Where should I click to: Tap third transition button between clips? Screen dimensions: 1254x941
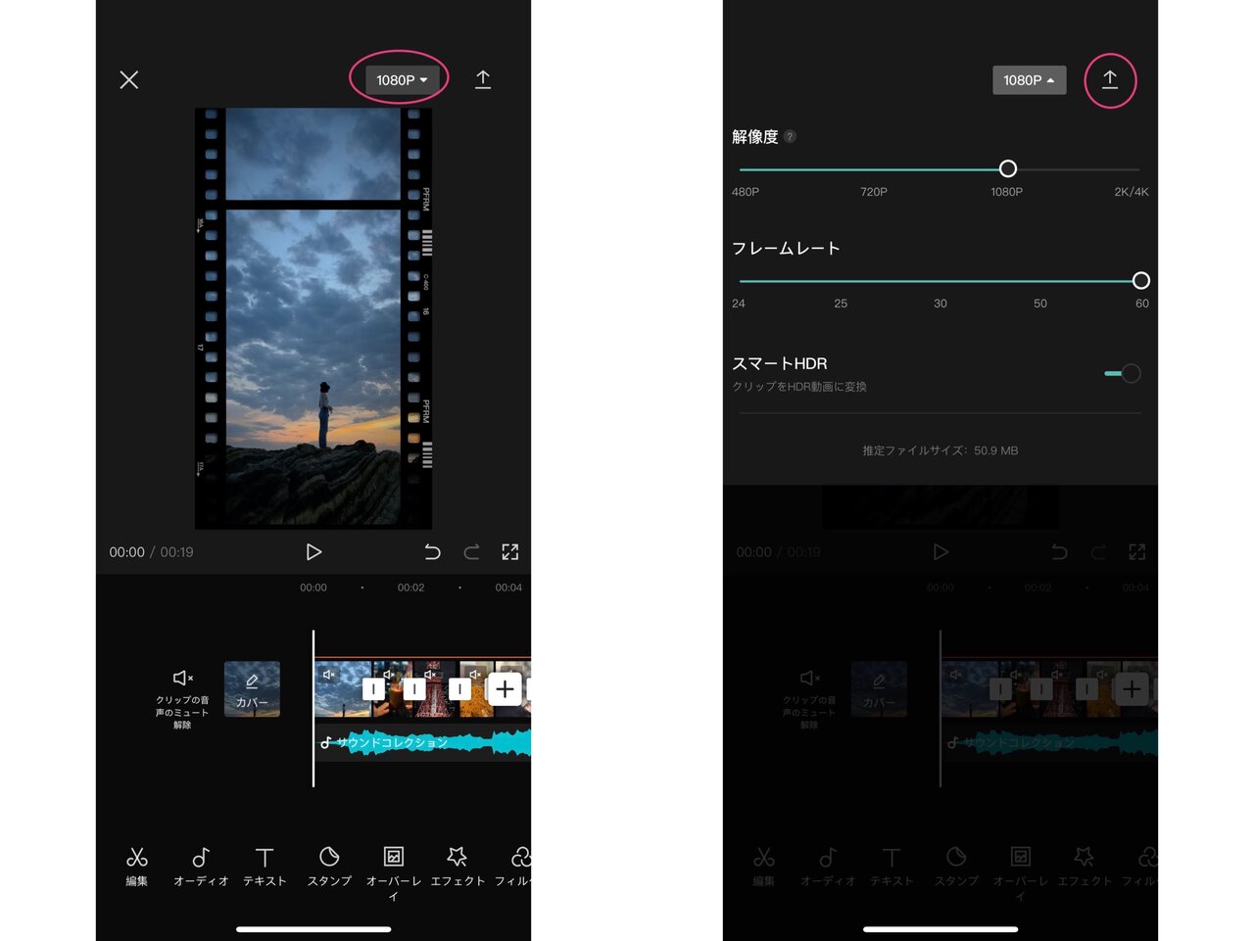pos(459,688)
